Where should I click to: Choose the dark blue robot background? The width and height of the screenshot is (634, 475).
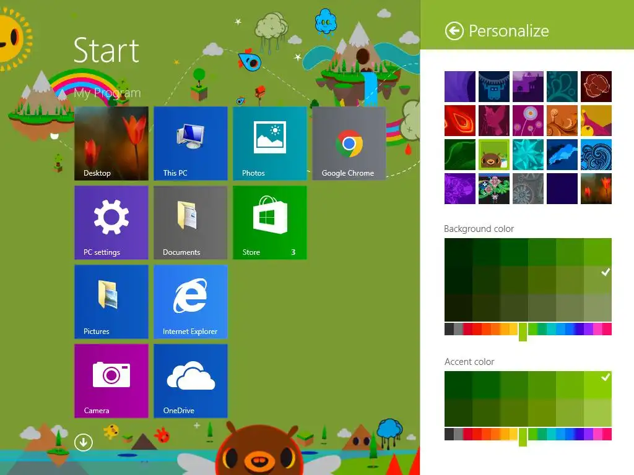pos(493,87)
